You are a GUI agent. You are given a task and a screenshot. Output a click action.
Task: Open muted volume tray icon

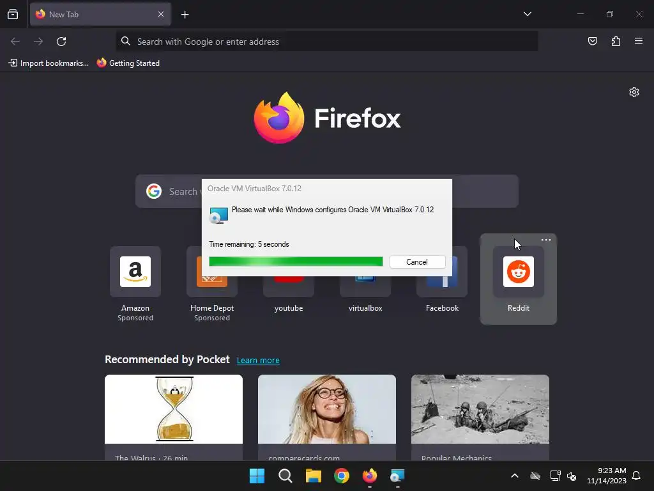coord(572,476)
